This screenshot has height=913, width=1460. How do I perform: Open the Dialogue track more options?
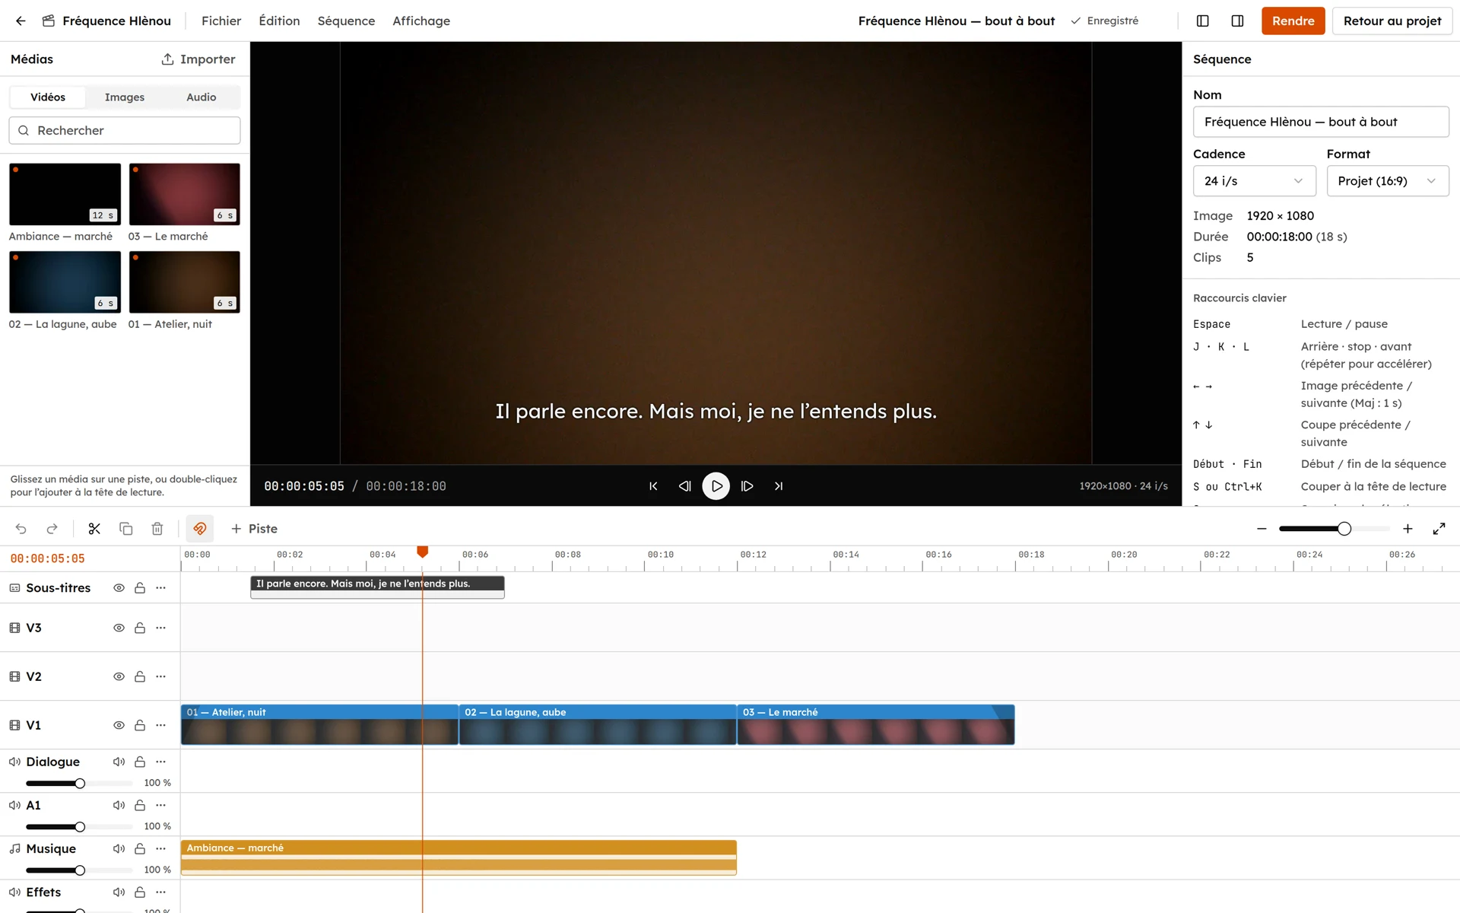coord(160,762)
